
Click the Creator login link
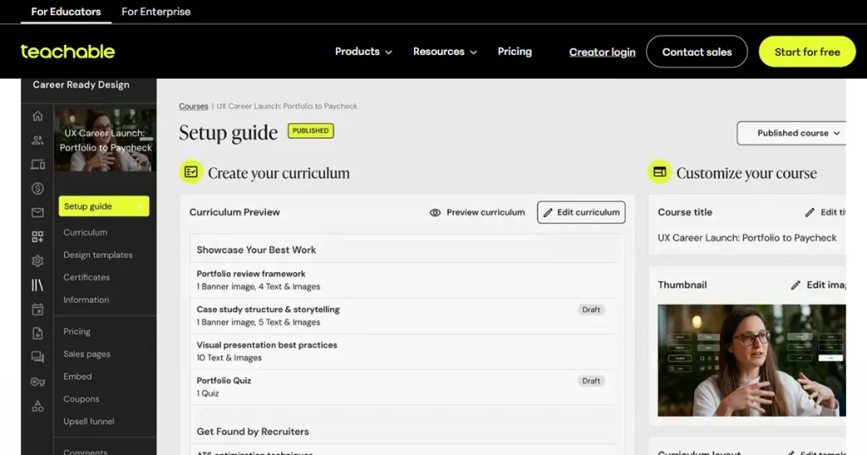click(x=602, y=52)
